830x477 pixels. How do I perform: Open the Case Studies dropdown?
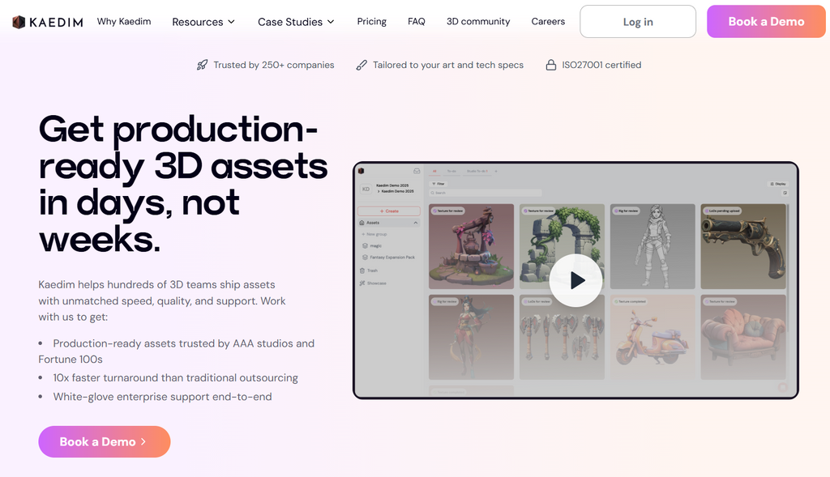click(296, 22)
